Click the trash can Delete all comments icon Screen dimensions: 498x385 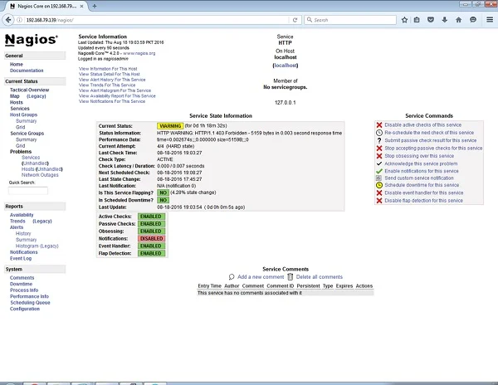click(x=290, y=277)
